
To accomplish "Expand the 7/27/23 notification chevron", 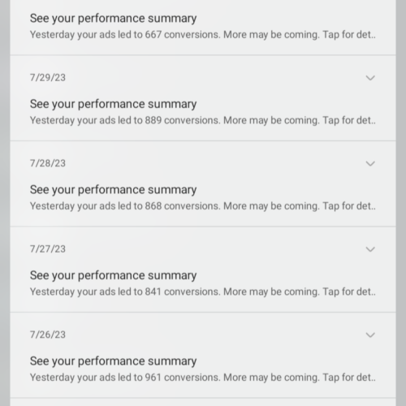I will 370,249.
